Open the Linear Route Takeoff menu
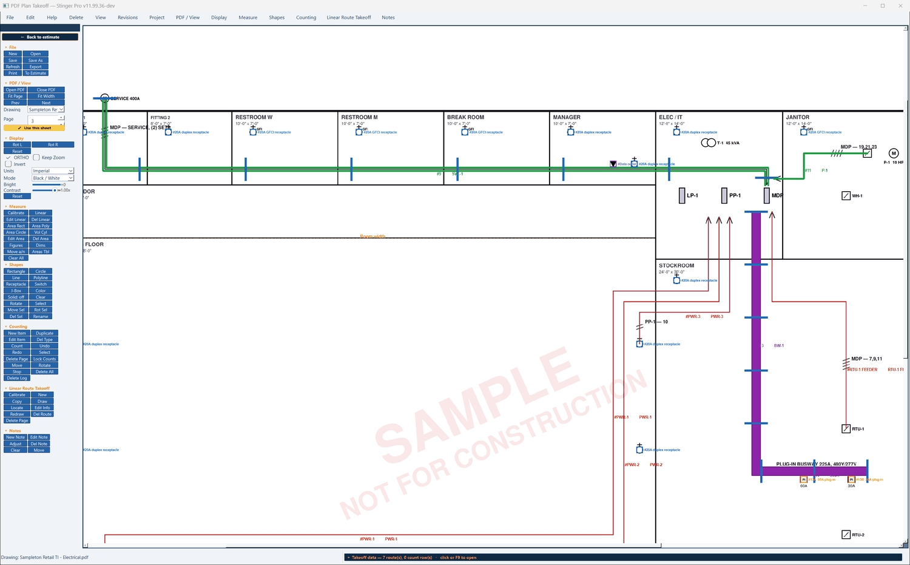The image size is (910, 565). click(349, 18)
